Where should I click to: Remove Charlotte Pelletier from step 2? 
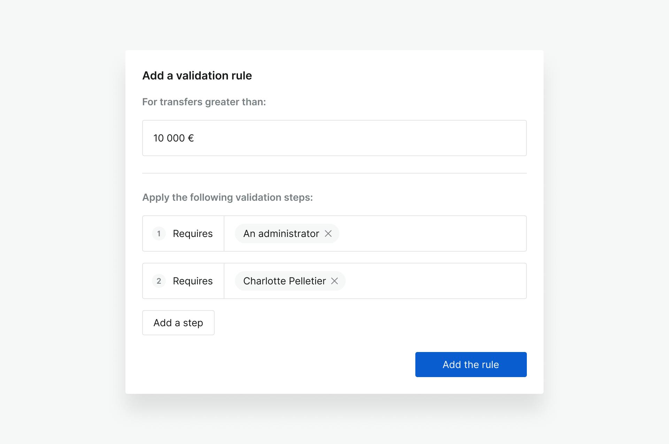click(334, 281)
